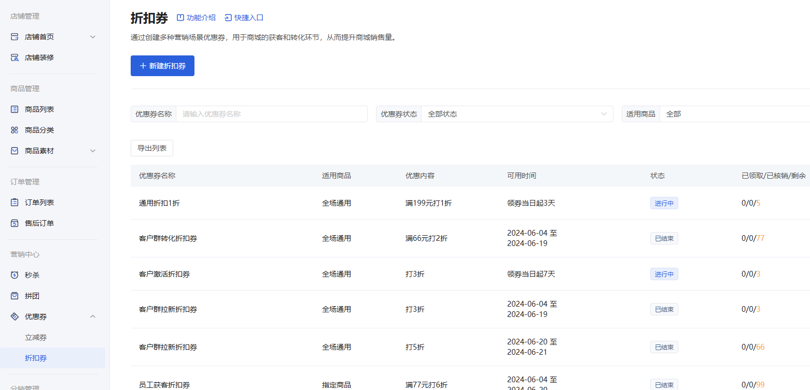Click the 员工获客折扣券 coupon name
810x390 pixels.
(164, 385)
